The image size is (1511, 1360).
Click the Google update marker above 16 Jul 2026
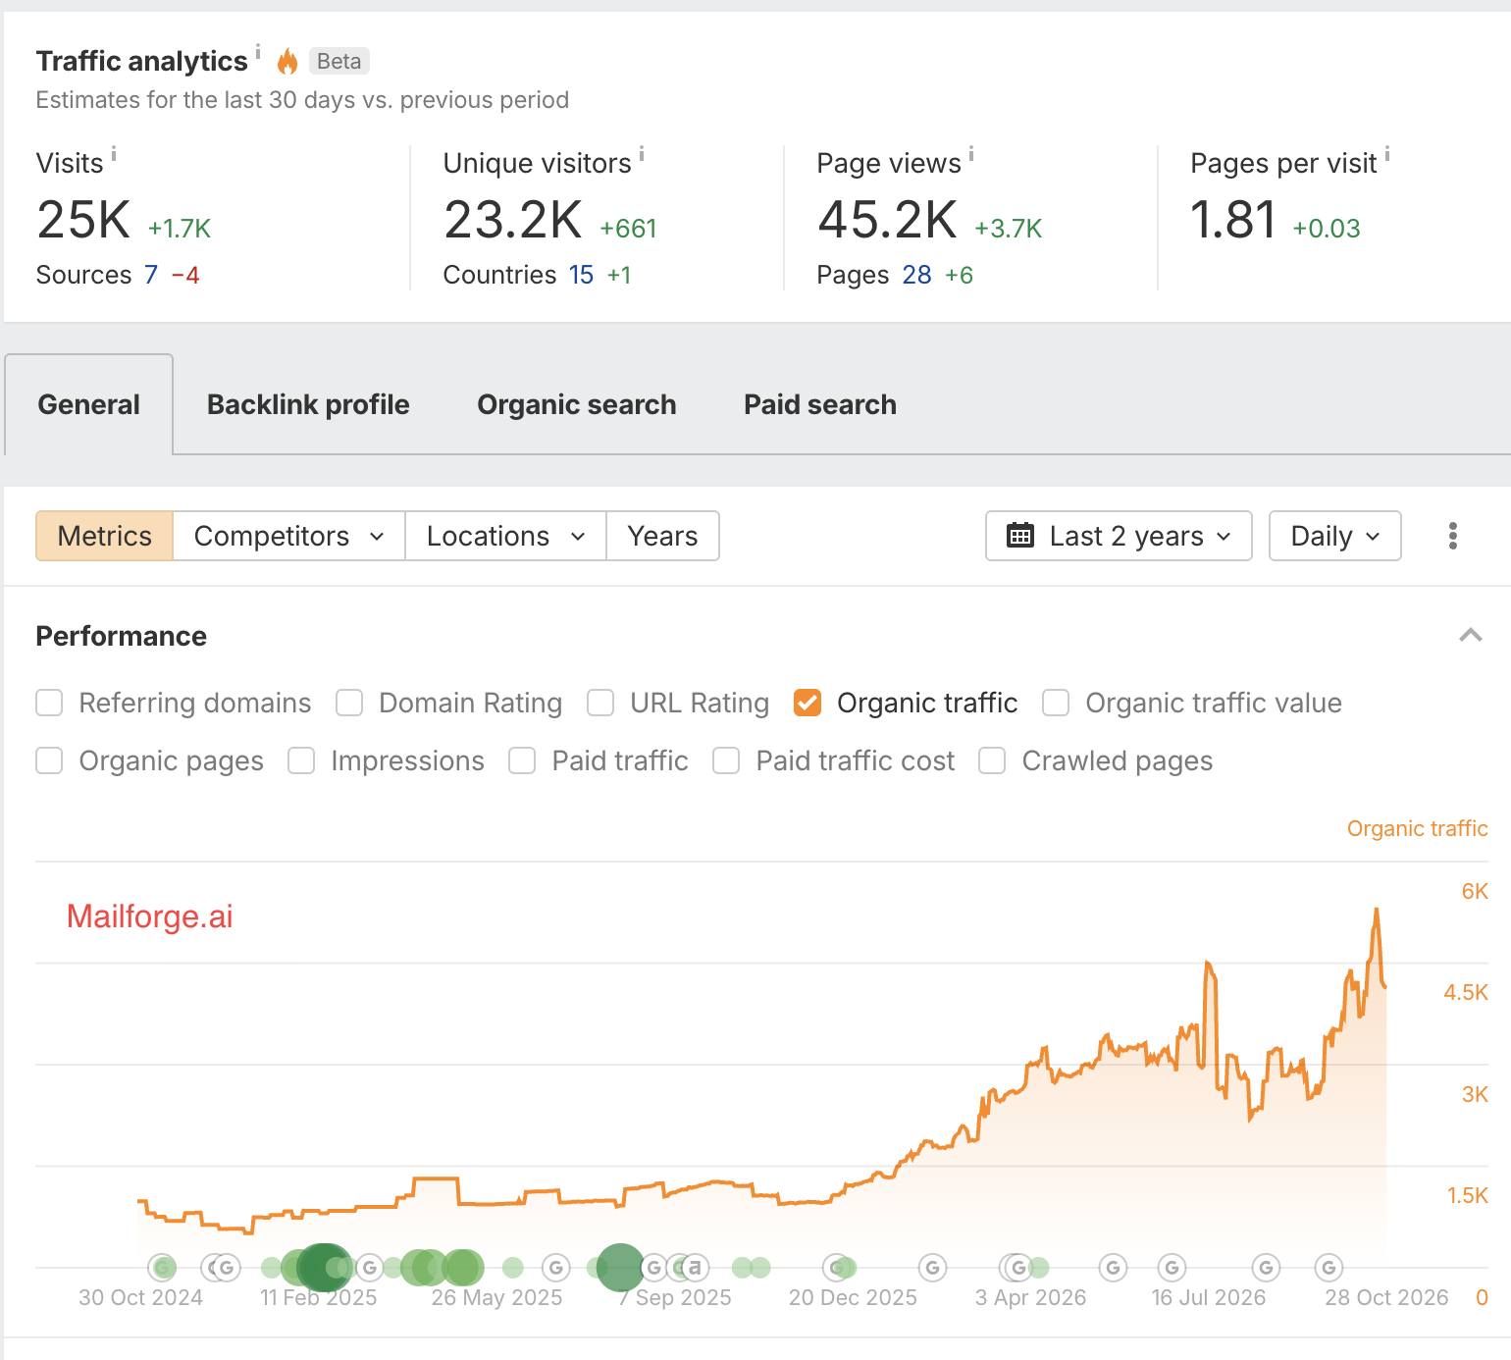click(1172, 1267)
